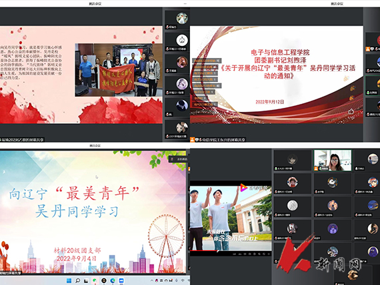Open taskbar search magnifier
Viewport: 380px width, 285px height.
[77, 280]
